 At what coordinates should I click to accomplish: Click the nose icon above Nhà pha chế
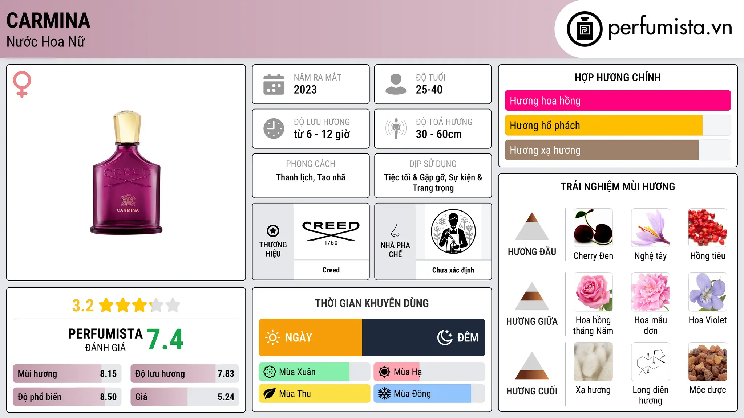[x=395, y=231]
